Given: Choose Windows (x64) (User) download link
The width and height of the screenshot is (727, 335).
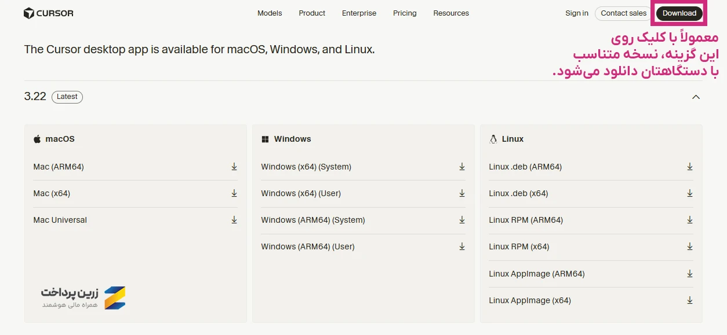Looking at the screenshot, I should (x=301, y=193).
